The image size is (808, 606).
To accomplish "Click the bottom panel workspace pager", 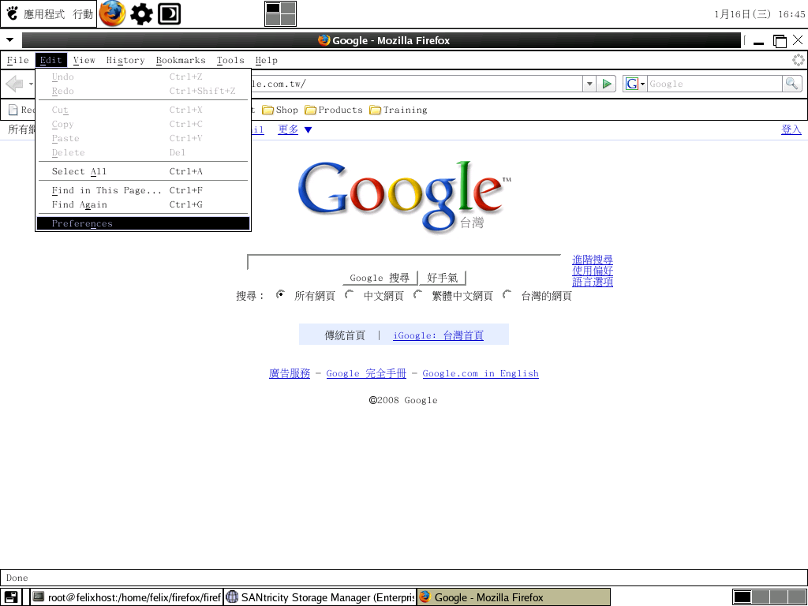I will coord(769,597).
